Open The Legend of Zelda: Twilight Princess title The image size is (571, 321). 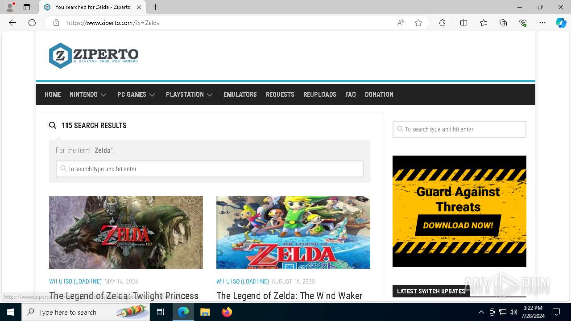(124, 296)
